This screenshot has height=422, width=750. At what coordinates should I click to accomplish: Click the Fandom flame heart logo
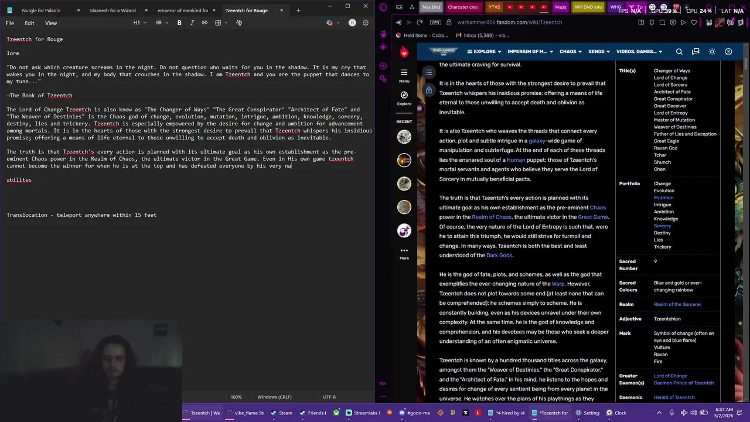point(404,52)
